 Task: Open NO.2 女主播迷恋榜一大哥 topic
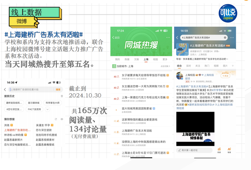pyautogui.click(x=141, y=88)
